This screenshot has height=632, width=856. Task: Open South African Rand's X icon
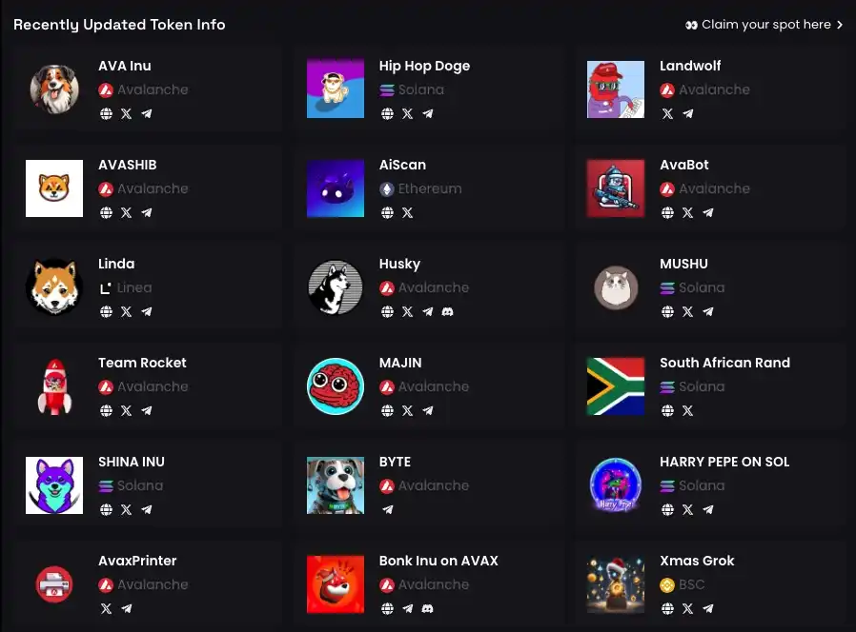[688, 410]
